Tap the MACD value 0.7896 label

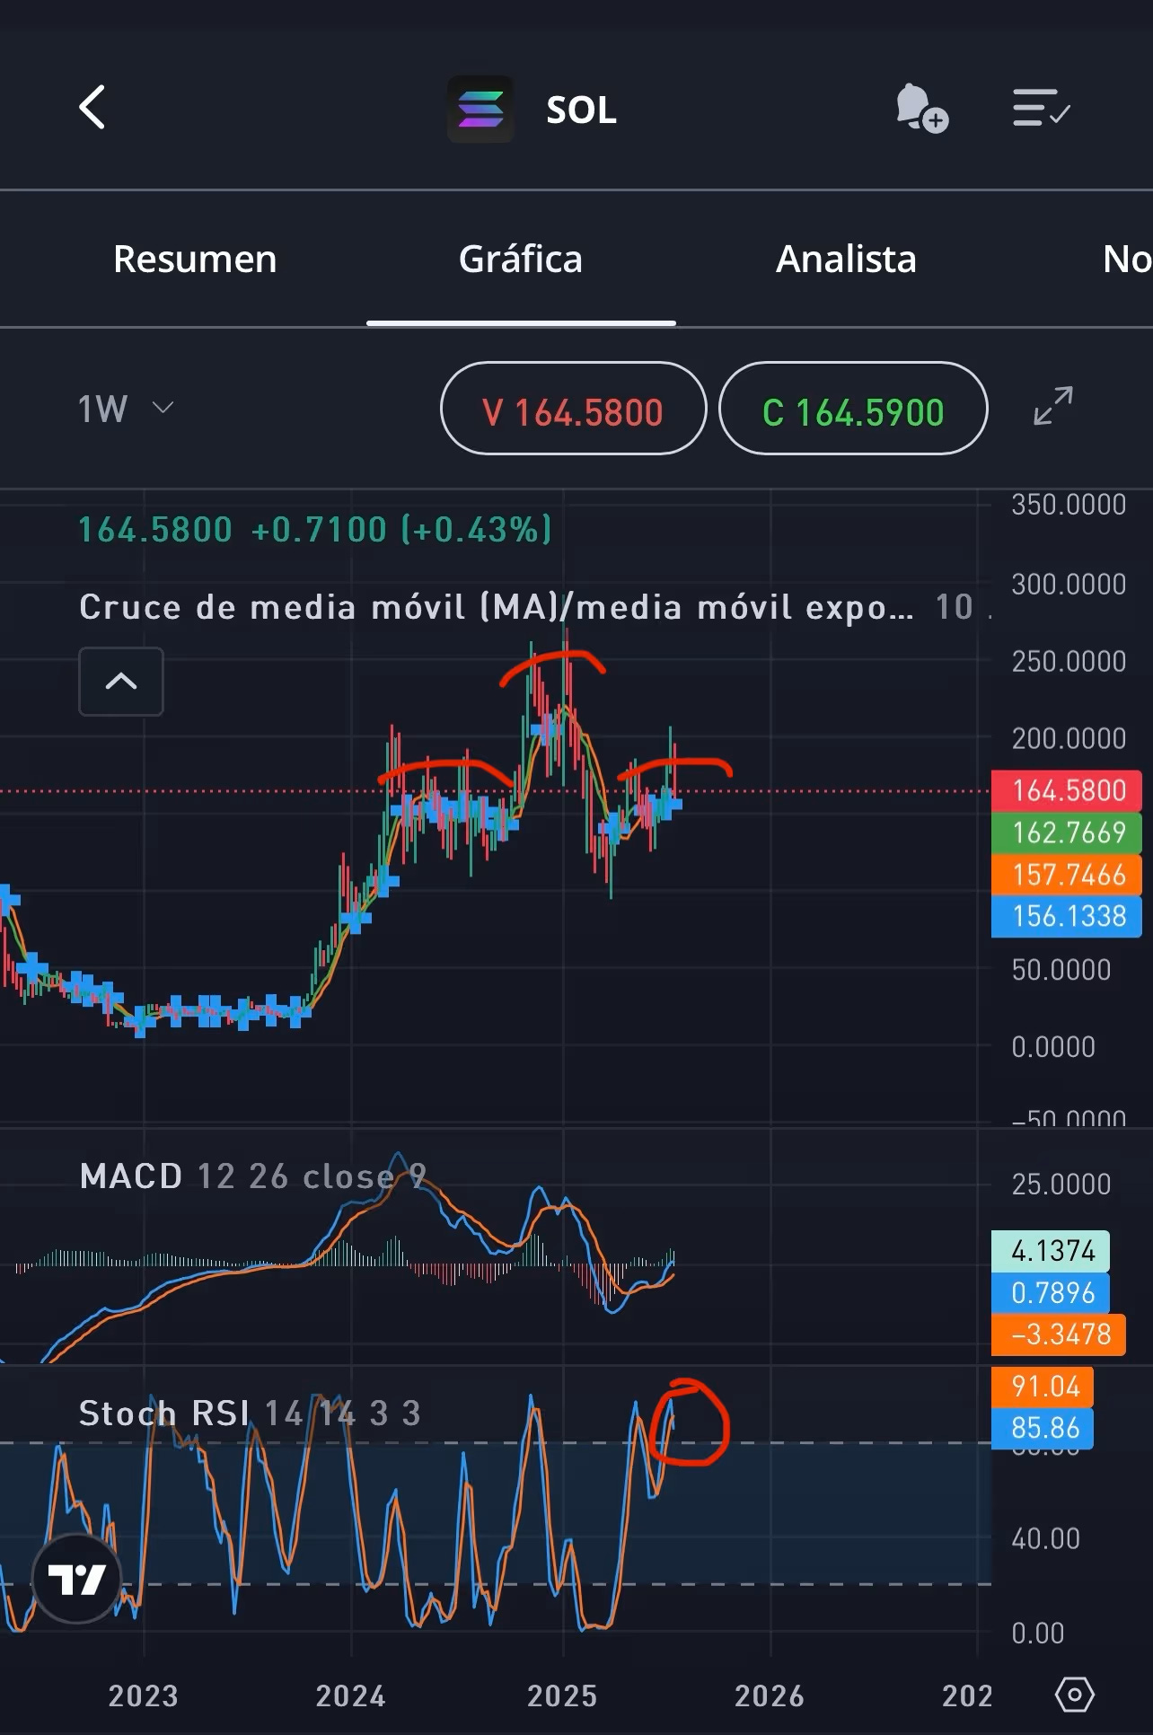[1051, 1292]
